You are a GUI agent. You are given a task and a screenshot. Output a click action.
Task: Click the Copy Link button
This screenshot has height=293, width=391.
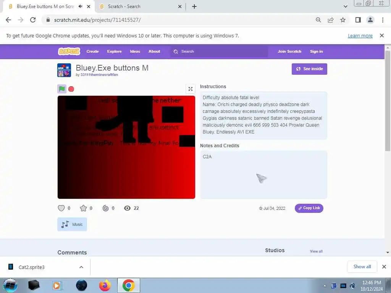309,208
